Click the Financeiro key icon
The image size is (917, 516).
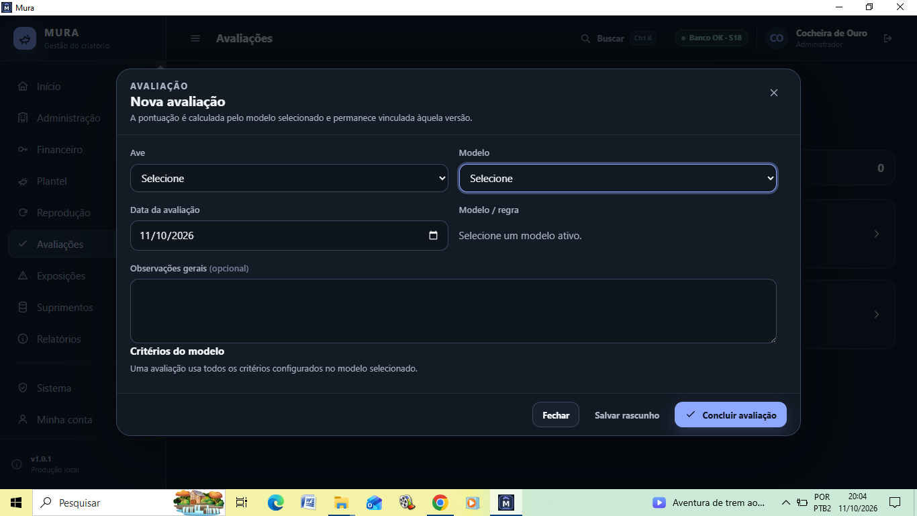[x=23, y=150]
